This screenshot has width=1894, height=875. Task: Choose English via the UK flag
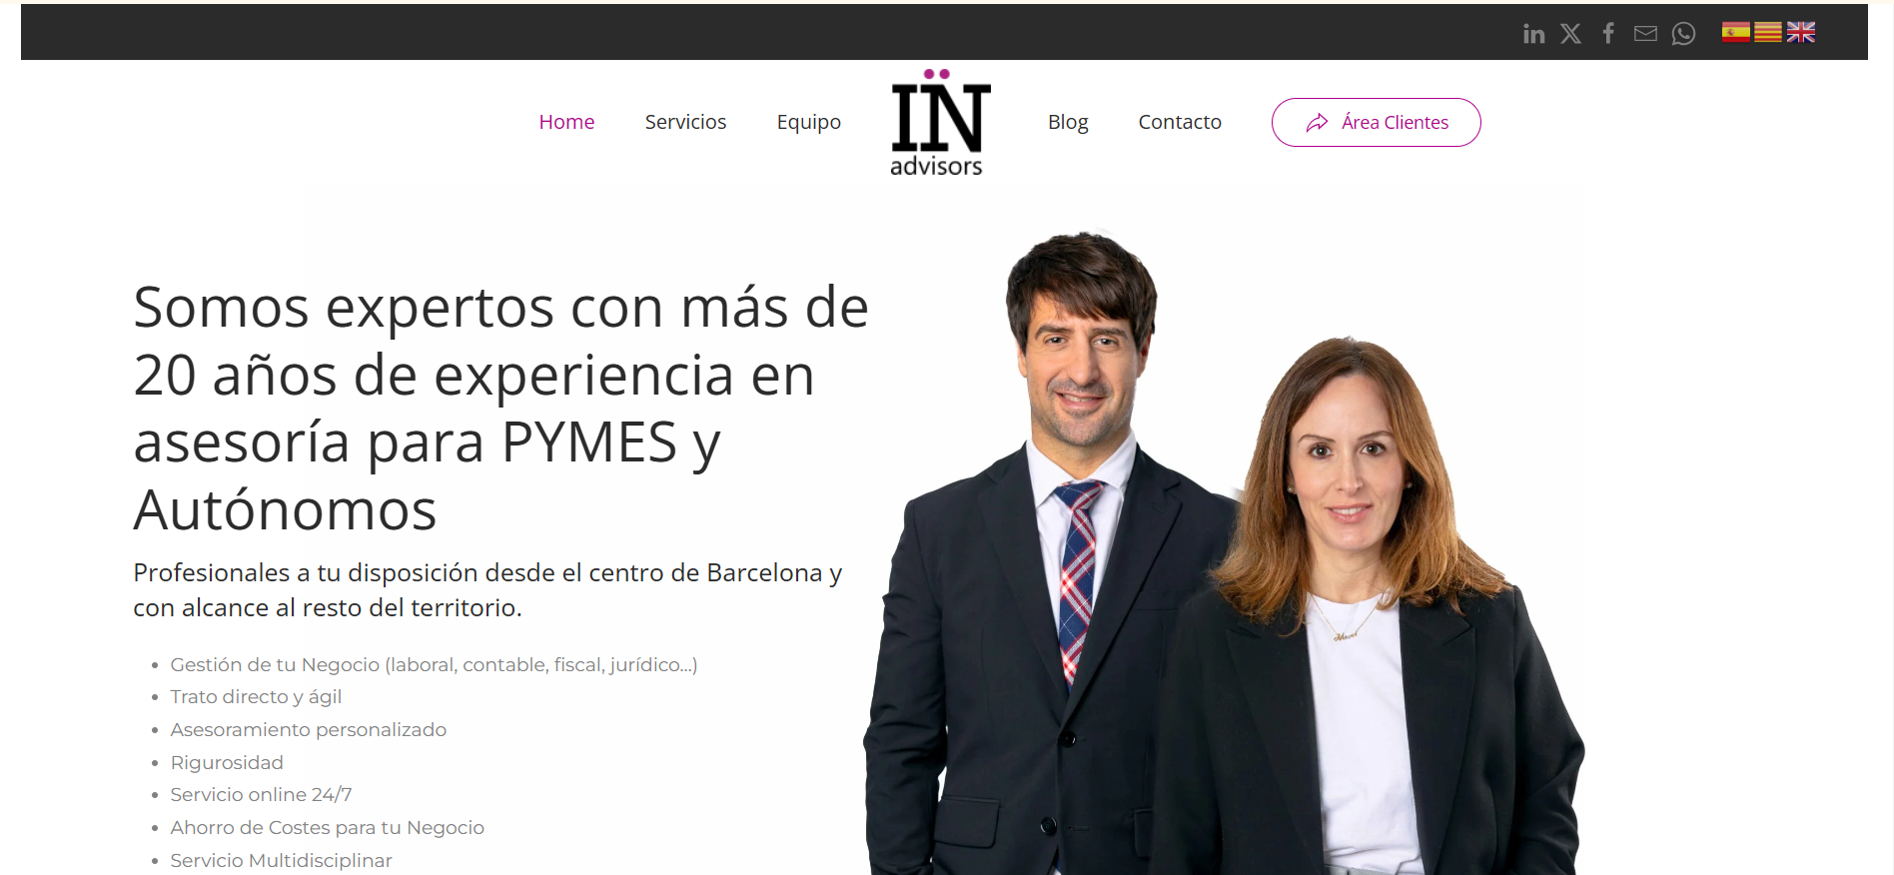coord(1801,32)
